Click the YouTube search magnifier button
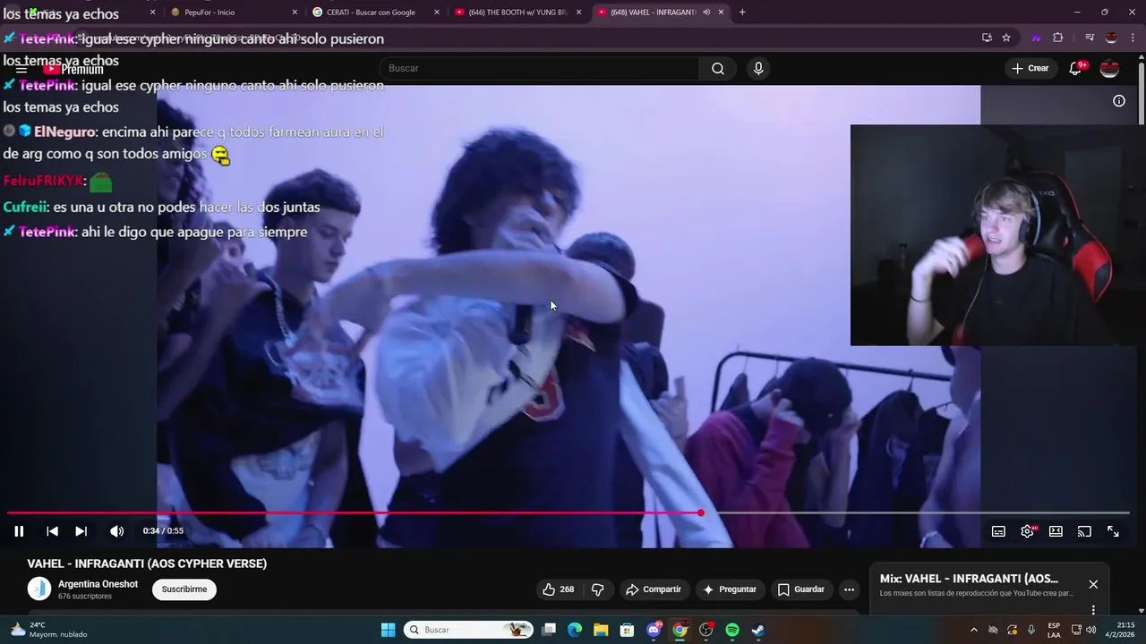 (718, 69)
